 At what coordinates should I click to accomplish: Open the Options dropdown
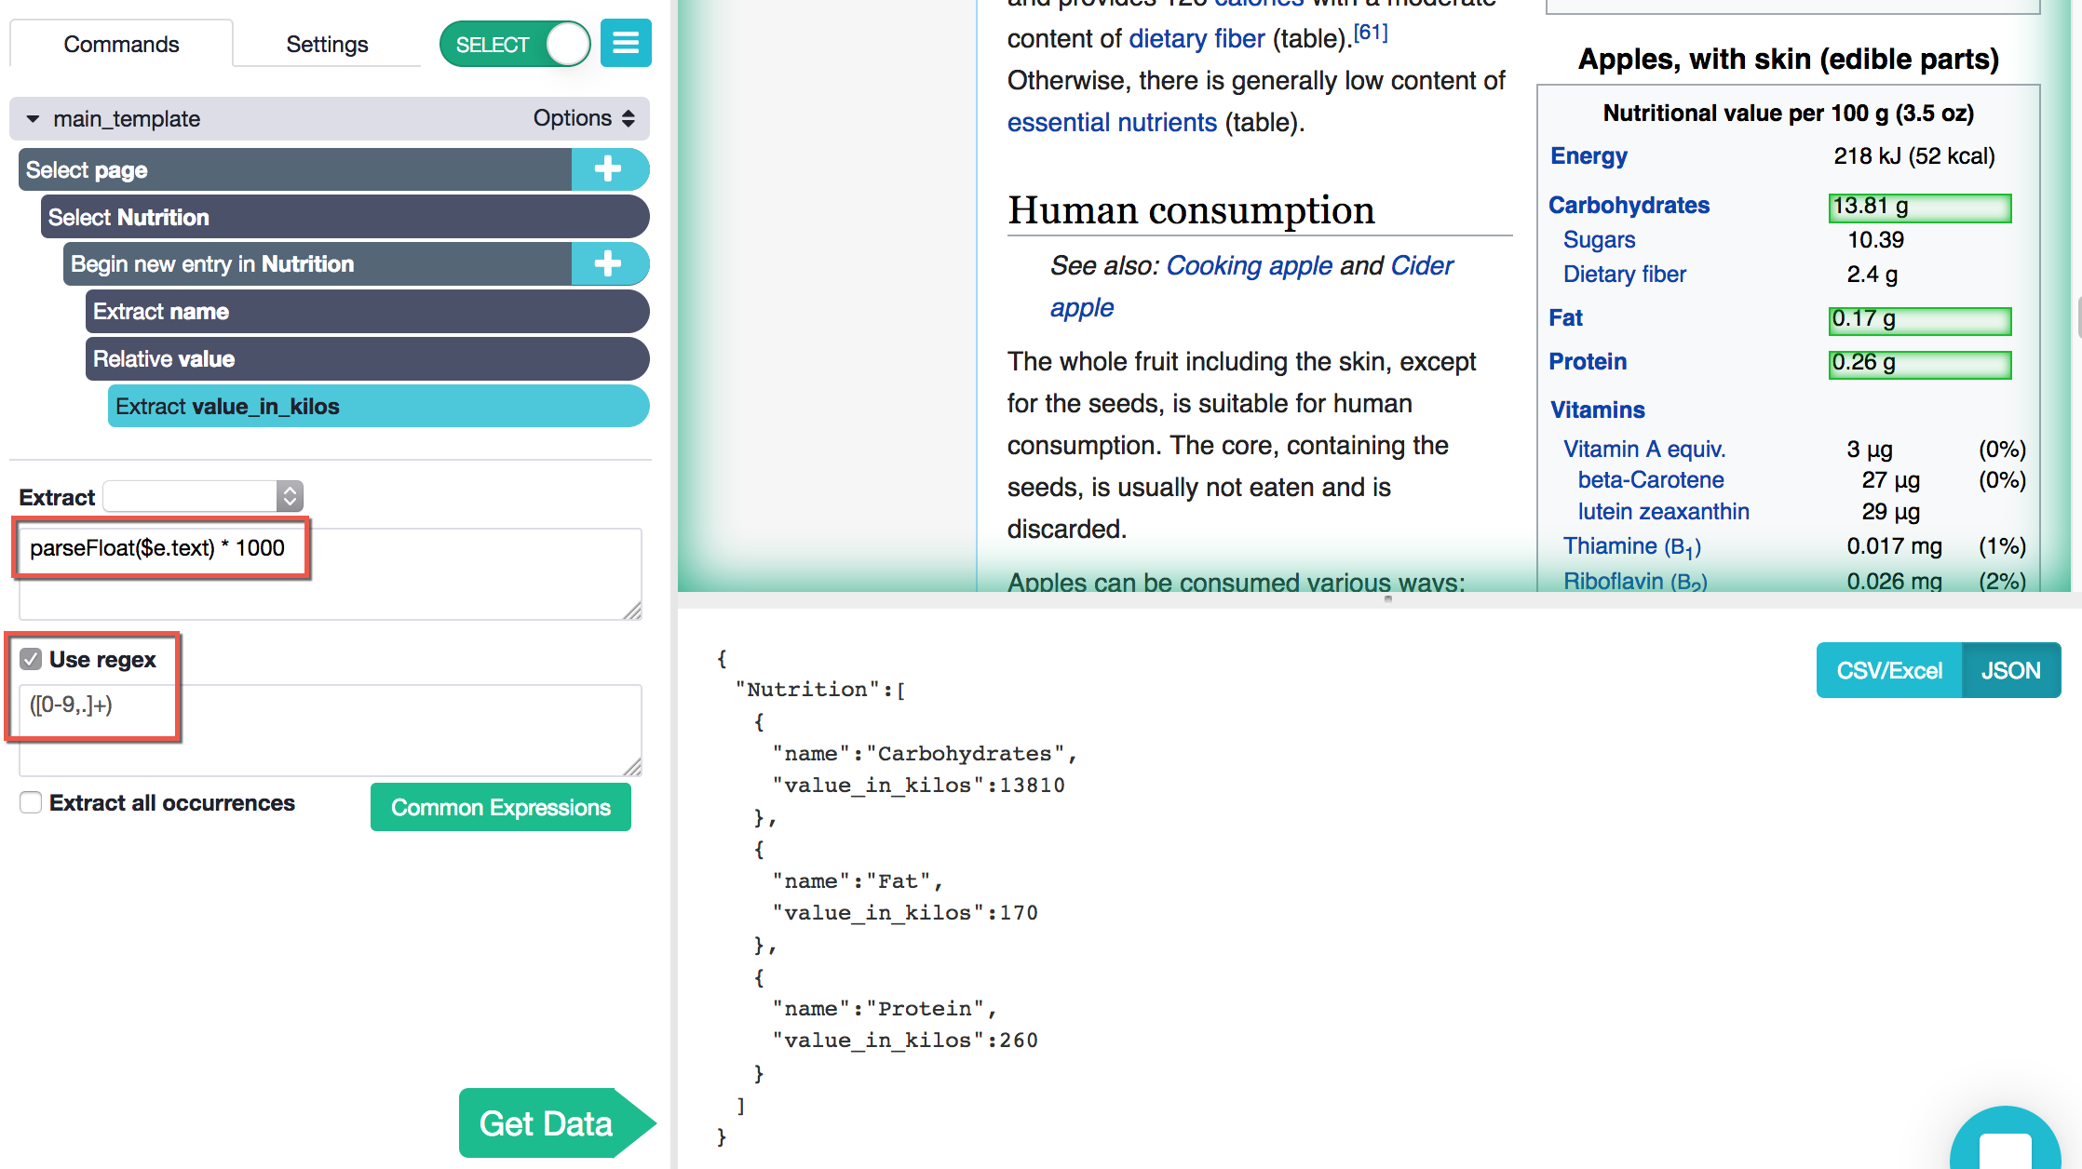tap(584, 118)
